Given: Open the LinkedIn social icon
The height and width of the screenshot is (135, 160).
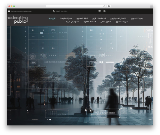Looking at the screenshot, I should [x=104, y=11].
